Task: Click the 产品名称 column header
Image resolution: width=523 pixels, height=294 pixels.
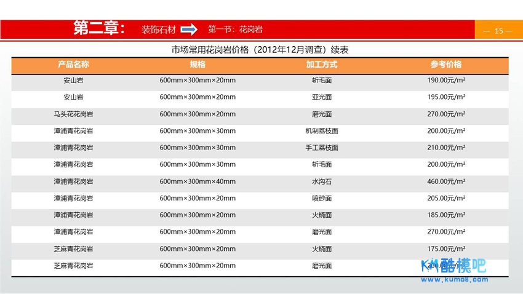Action: point(73,65)
